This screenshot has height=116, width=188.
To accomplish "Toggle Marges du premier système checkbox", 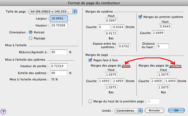I will 140,17.
